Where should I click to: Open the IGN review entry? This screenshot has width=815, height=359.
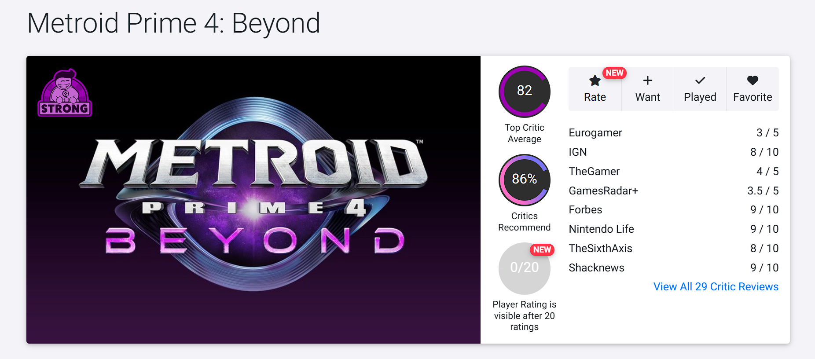577,152
